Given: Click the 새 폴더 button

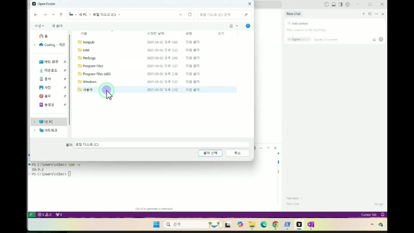Looking at the screenshot, I should click(x=57, y=26).
